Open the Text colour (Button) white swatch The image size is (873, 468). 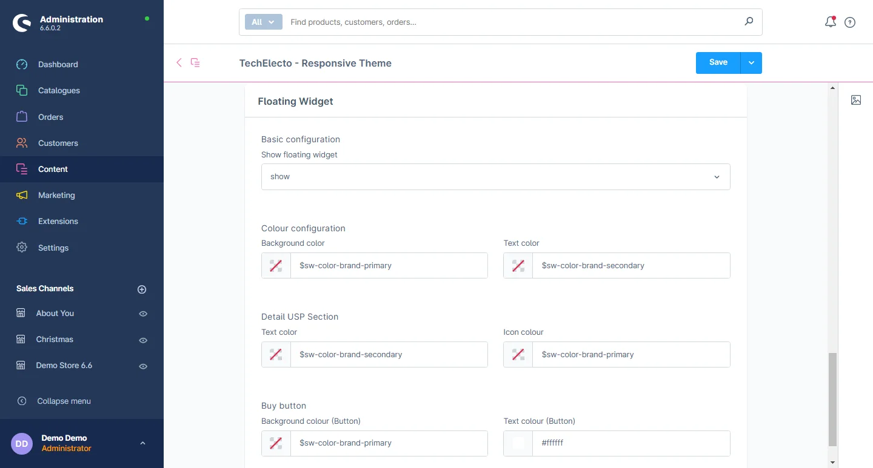tap(518, 443)
